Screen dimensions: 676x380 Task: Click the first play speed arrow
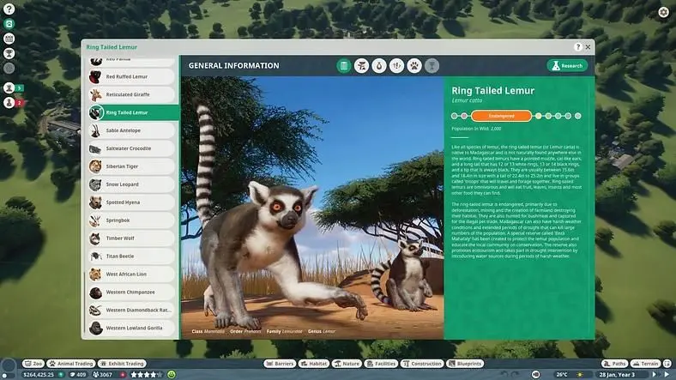click(x=655, y=375)
